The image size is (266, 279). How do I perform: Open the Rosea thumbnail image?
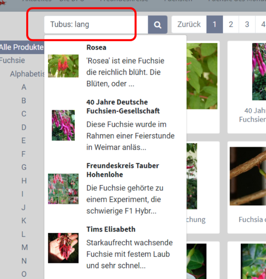63,66
